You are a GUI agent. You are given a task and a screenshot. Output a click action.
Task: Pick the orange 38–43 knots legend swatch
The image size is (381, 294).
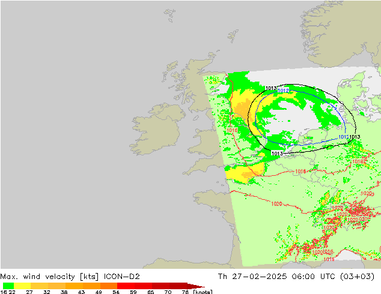coord(74,286)
